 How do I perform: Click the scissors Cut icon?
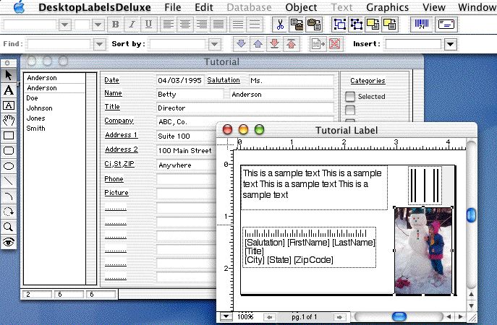pyautogui.click(x=280, y=25)
